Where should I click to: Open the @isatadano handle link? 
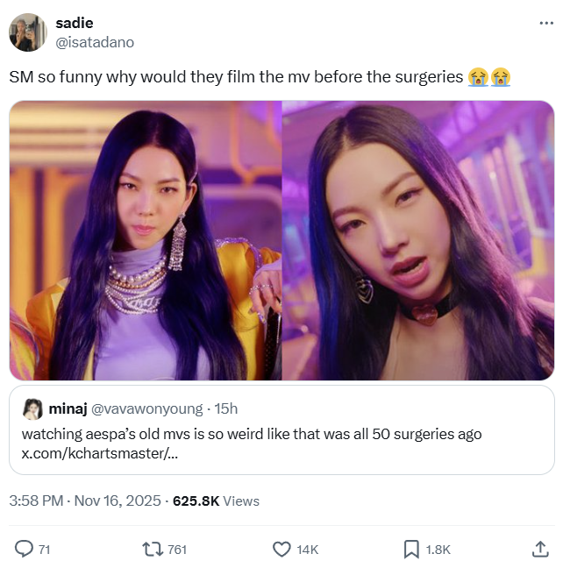click(x=95, y=43)
